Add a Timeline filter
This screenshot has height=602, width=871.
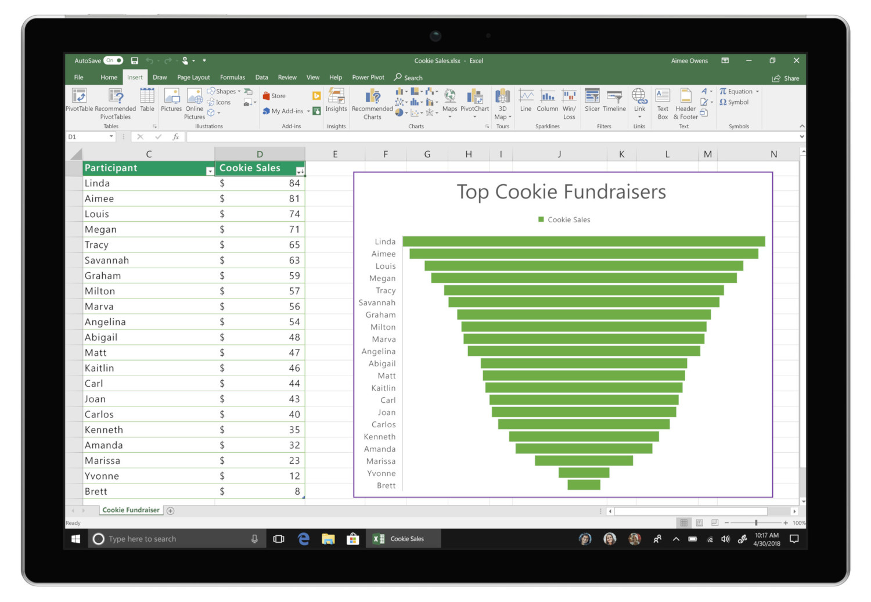(x=614, y=100)
